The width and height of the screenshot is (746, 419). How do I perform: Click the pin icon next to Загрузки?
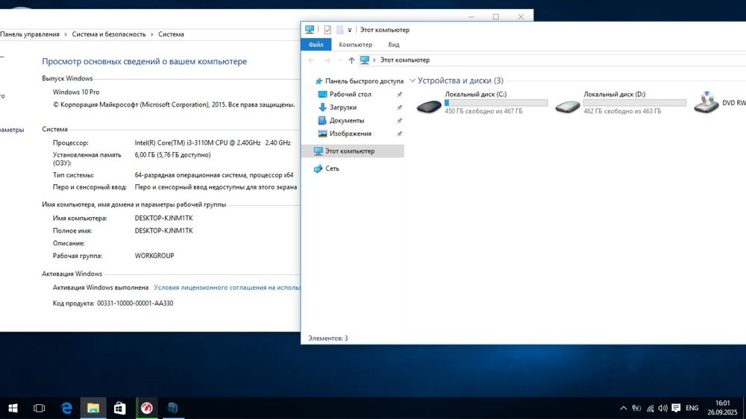coord(399,107)
